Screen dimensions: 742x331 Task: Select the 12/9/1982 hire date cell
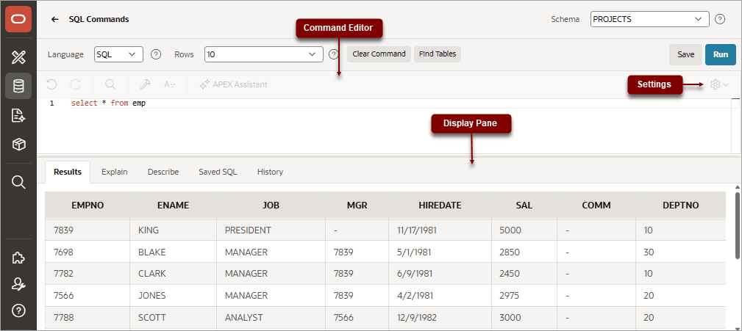[x=440, y=317]
